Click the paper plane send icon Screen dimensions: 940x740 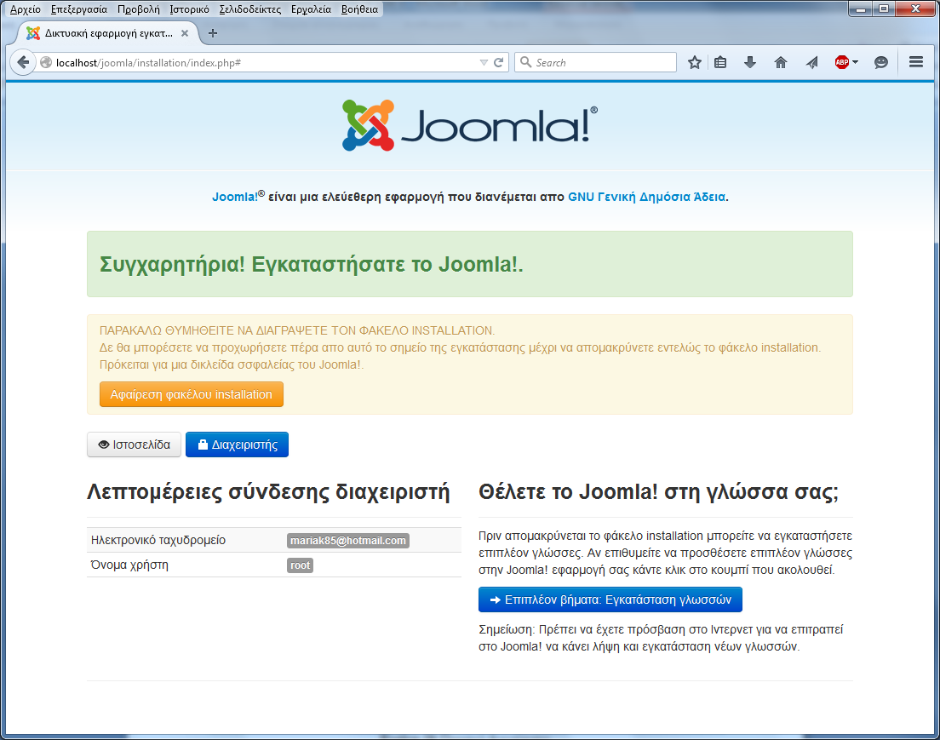click(811, 62)
